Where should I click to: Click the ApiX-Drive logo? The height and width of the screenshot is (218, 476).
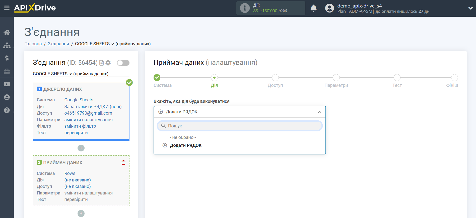pos(35,8)
